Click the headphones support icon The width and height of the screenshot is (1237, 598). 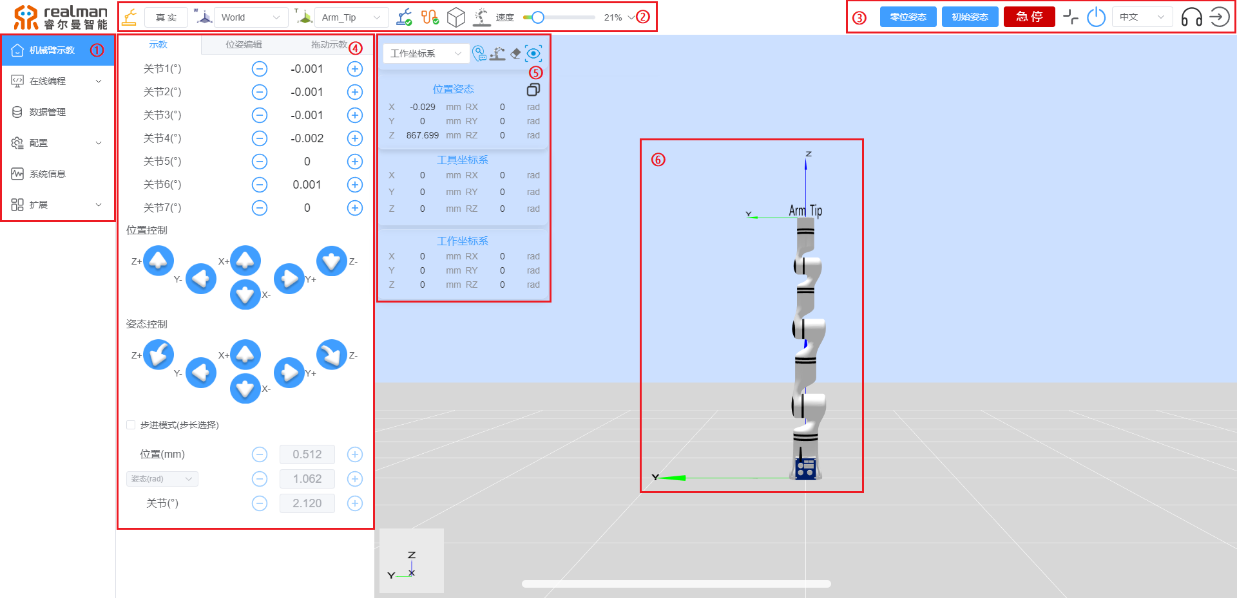tap(1191, 17)
